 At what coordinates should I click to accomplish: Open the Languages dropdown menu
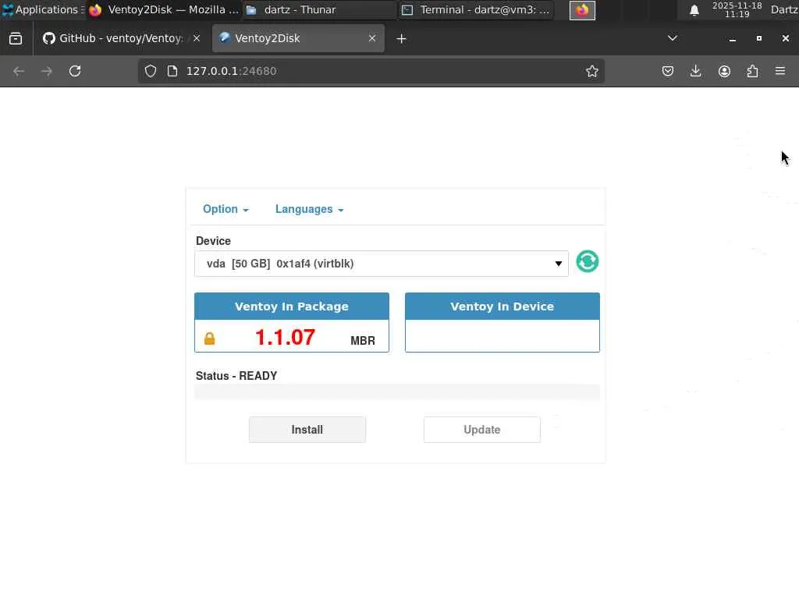[x=309, y=209]
